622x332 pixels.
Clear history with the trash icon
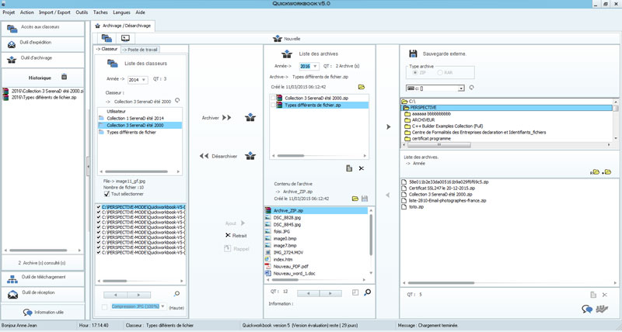(x=65, y=77)
